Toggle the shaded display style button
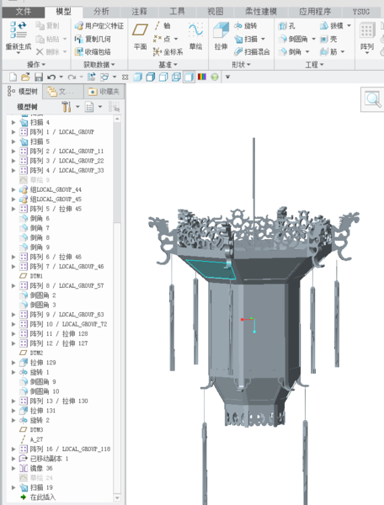 tap(189, 77)
